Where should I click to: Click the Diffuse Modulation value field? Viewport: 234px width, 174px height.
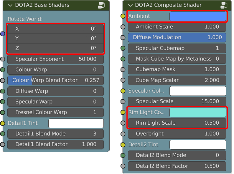177,37
